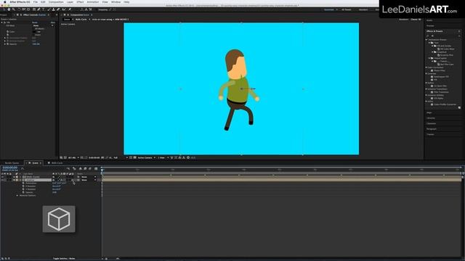Switch to the Walk-Cycle timeline tab
Image resolution: width=465 pixels, height=261 pixels.
[x=57, y=163]
